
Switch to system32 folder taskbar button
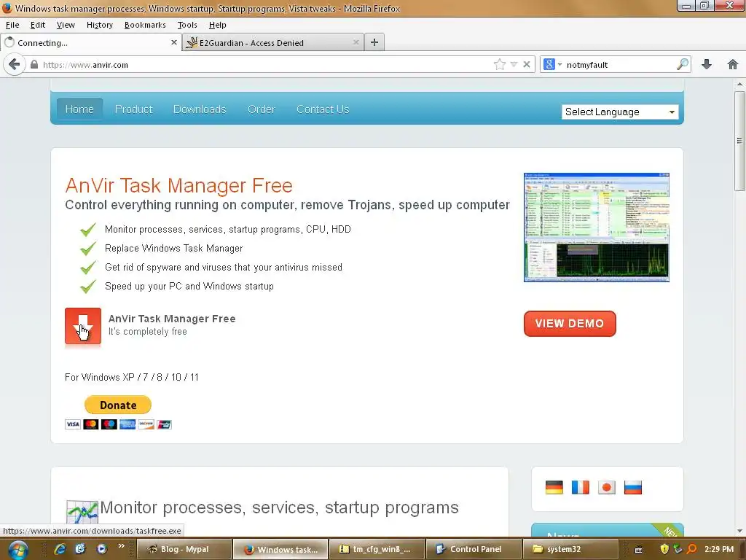tap(570, 549)
